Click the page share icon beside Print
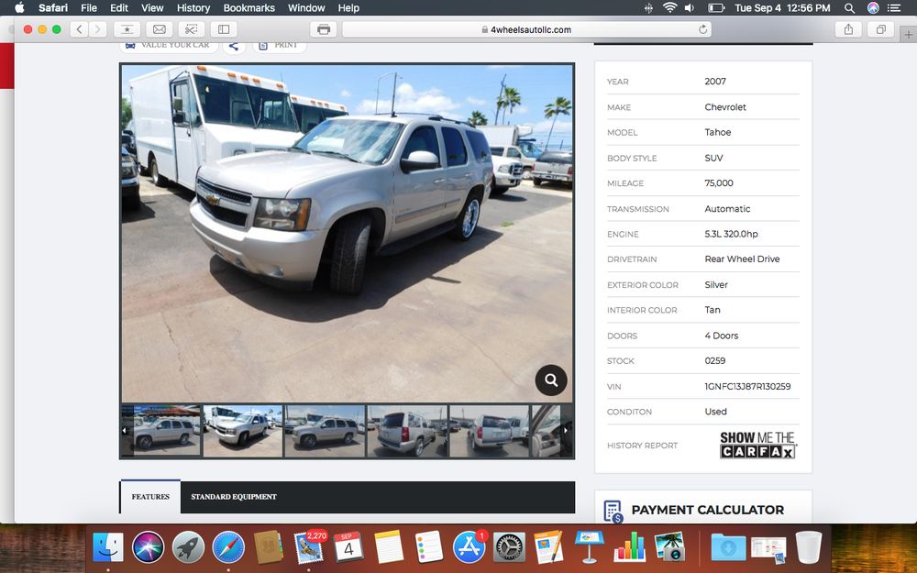Viewport: 917px width, 573px height. point(234,45)
